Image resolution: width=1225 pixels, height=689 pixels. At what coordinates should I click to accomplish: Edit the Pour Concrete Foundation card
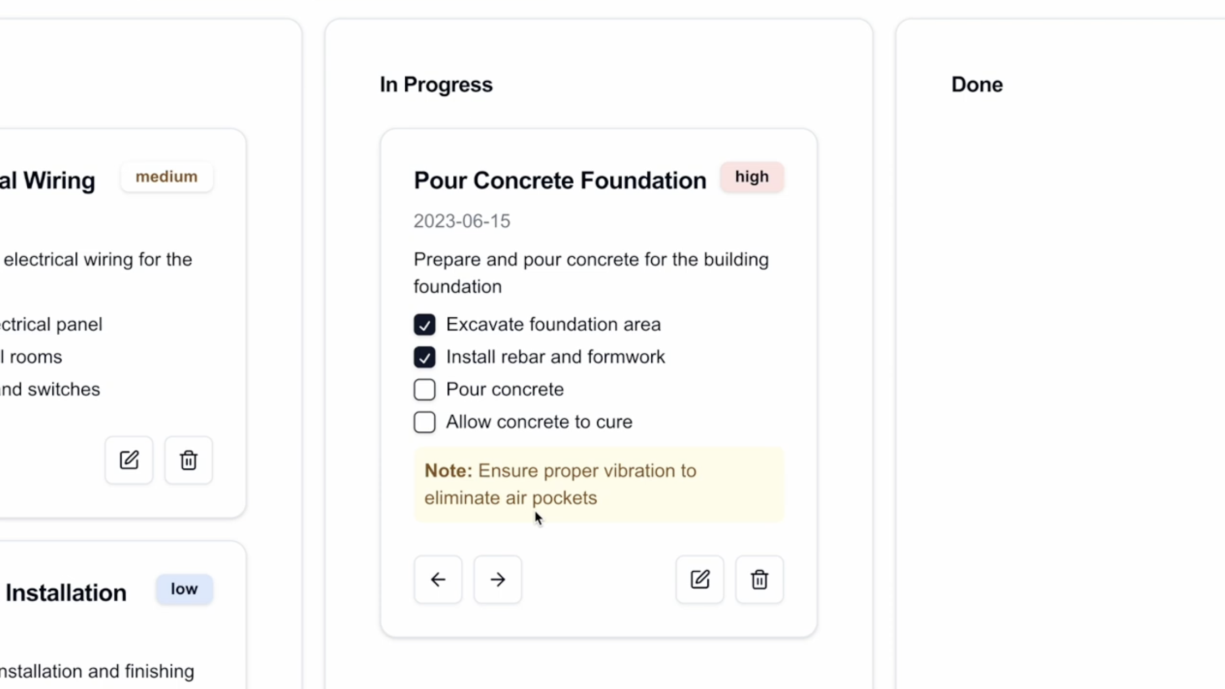(x=699, y=579)
